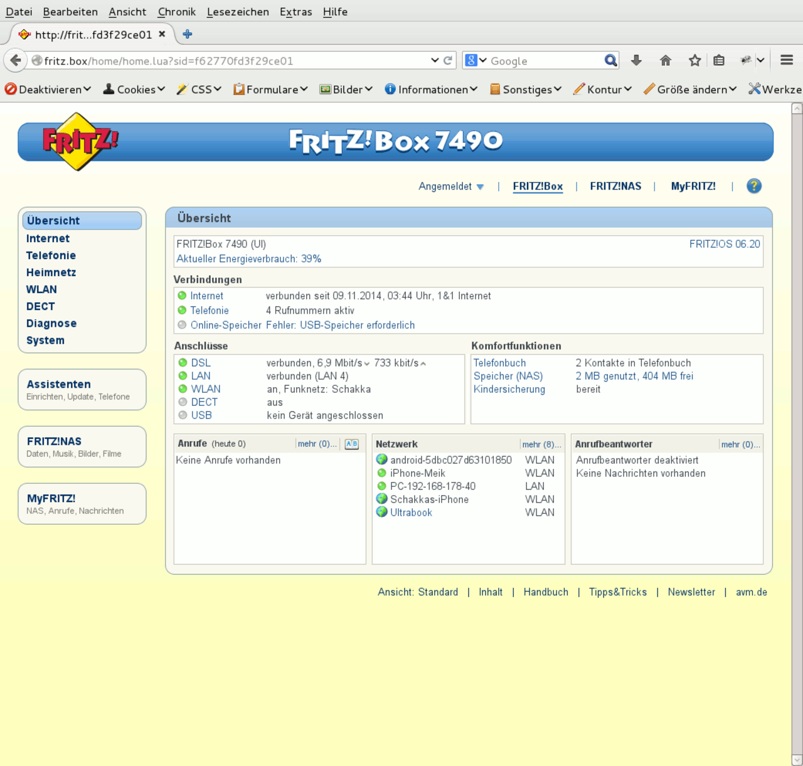This screenshot has height=766, width=803.
Task: Open the Hilfe menu
Action: (335, 11)
